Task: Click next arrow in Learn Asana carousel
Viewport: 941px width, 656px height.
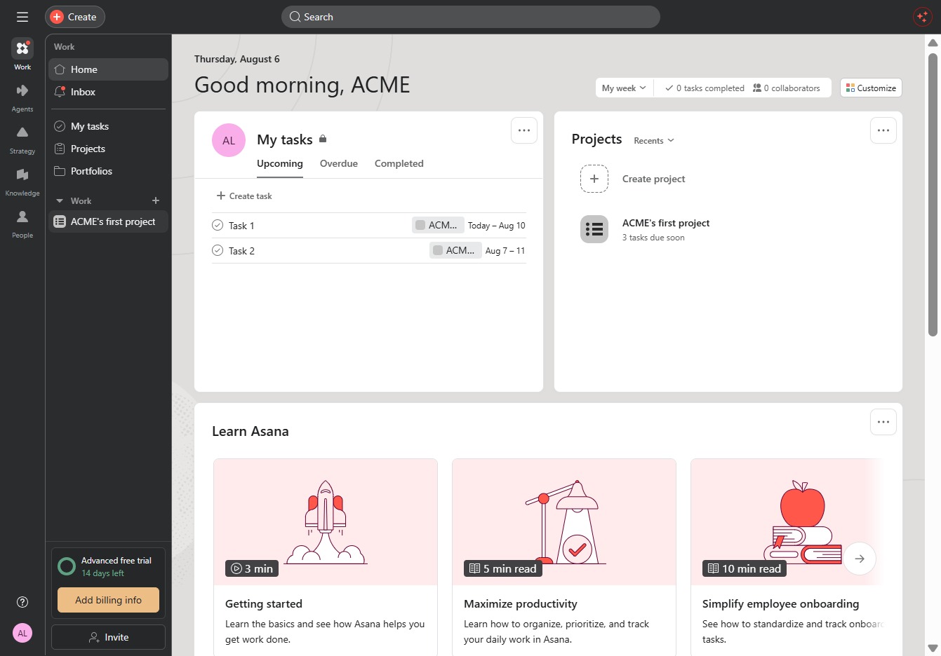Action: click(x=860, y=559)
